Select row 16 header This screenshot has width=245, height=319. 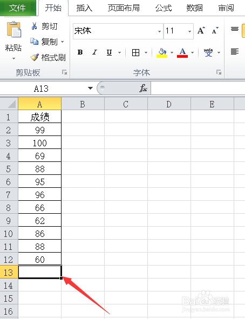[x=9, y=311]
